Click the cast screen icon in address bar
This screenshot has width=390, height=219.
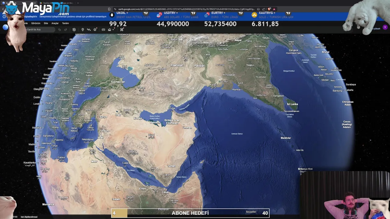pos(258,9)
